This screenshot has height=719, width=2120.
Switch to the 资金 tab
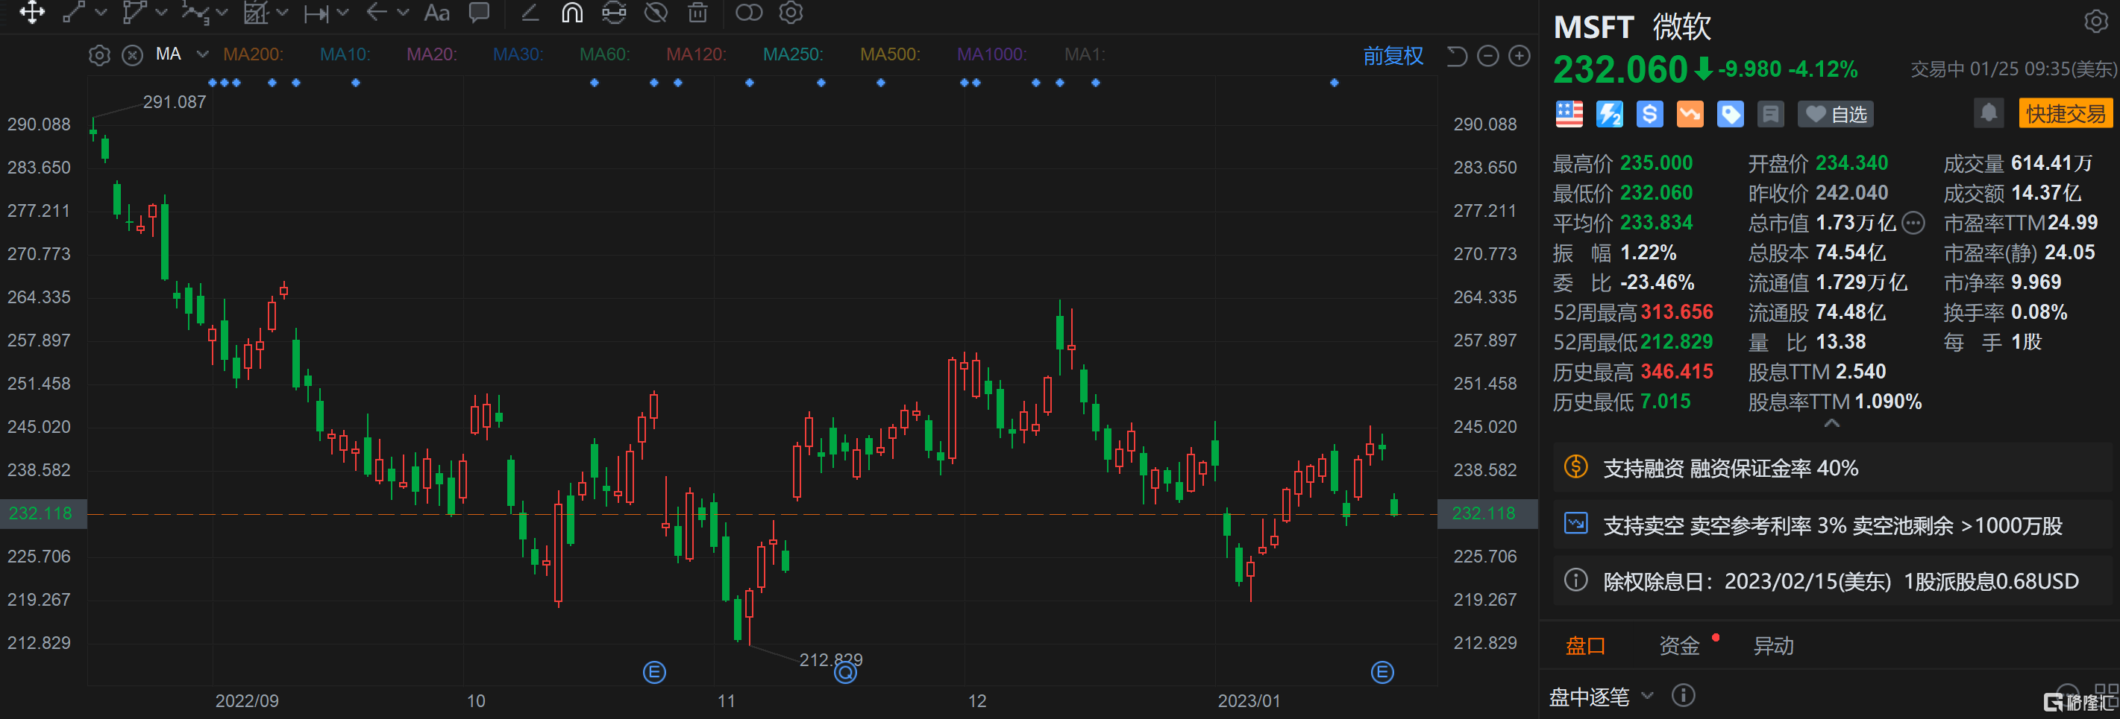coord(1679,646)
